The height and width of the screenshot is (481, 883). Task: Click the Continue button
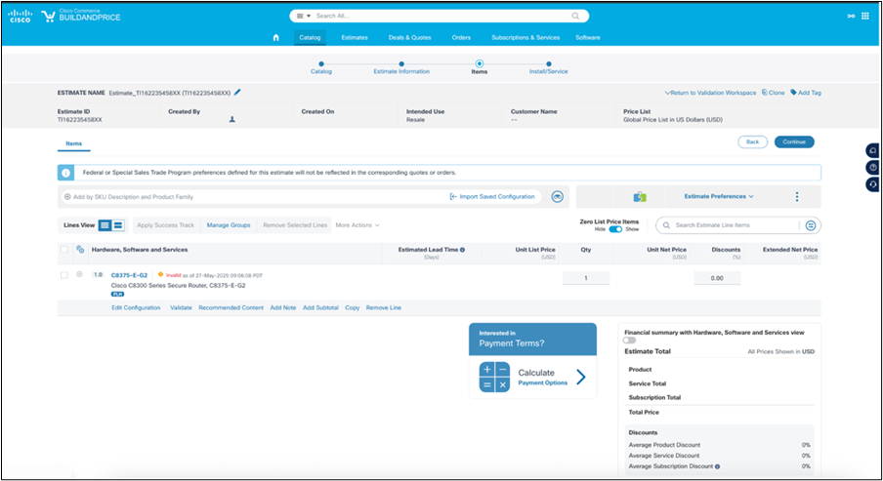point(794,141)
